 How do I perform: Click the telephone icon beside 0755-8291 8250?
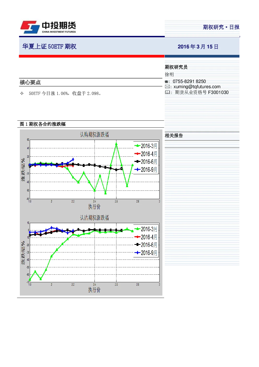coord(167,82)
